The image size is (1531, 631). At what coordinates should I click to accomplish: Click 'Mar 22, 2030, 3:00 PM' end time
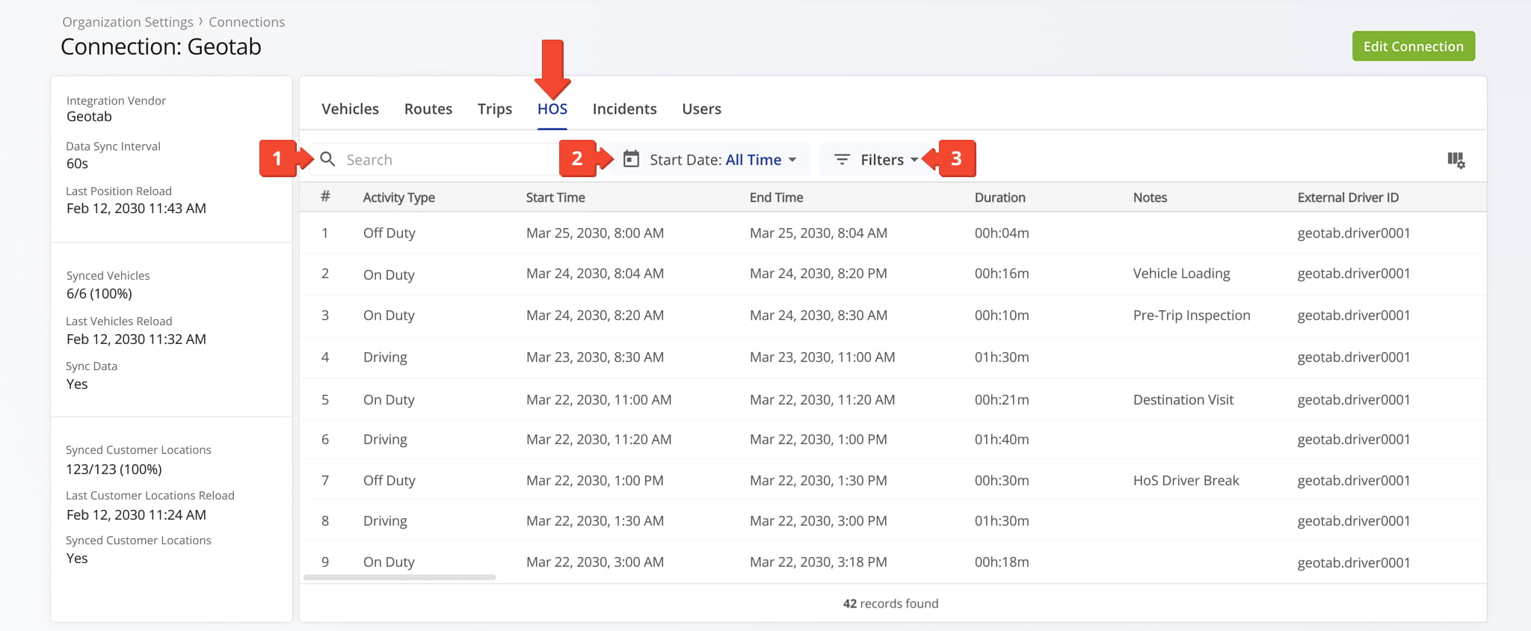pos(819,521)
